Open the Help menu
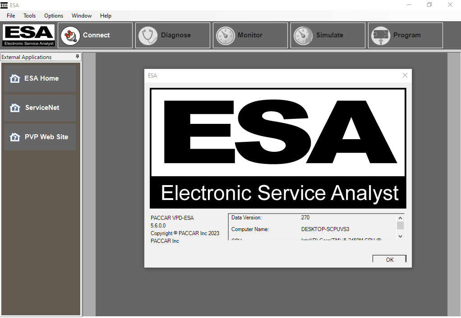 [x=106, y=15]
